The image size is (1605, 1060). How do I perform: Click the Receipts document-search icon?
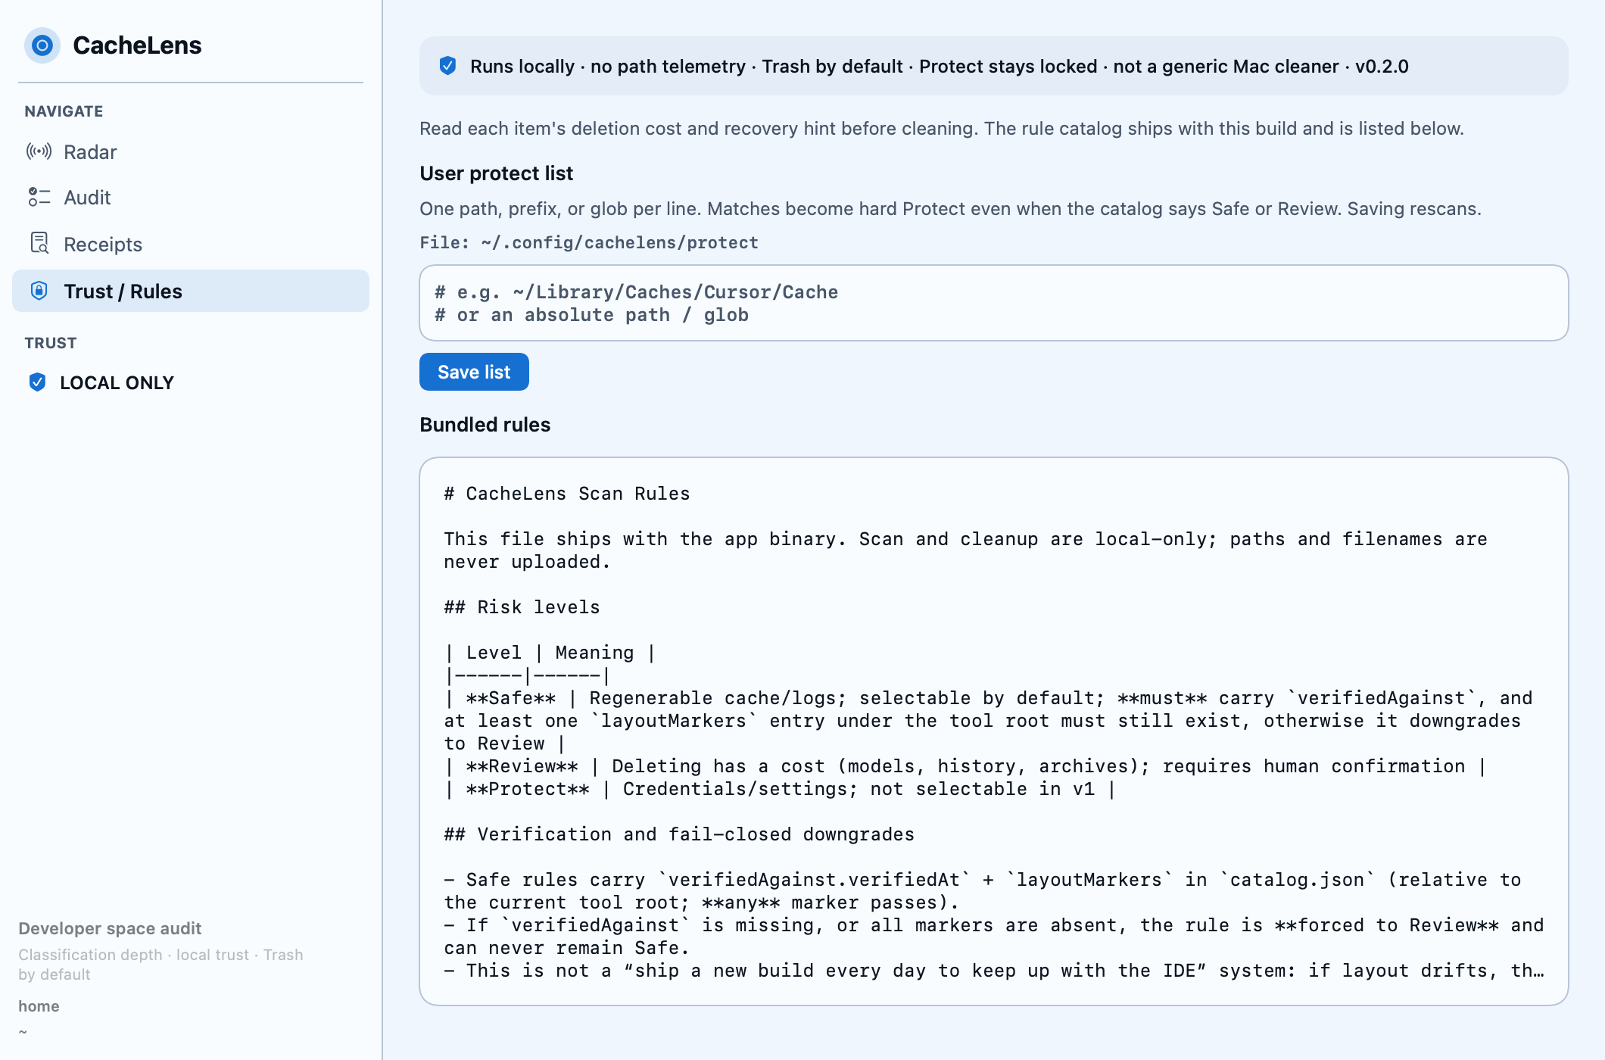(x=39, y=243)
